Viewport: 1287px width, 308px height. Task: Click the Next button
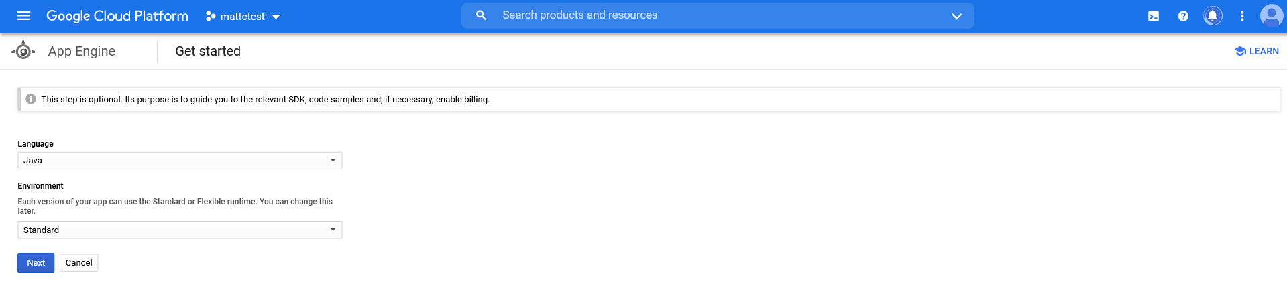36,263
